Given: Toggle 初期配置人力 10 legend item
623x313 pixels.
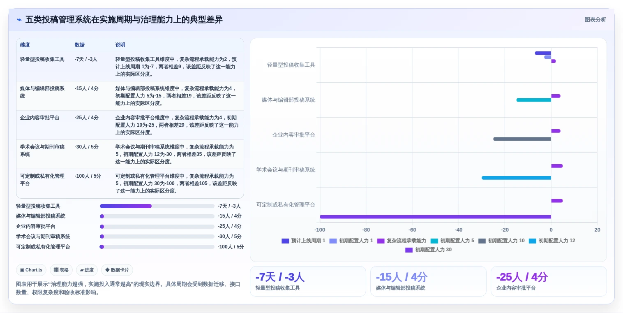Looking at the screenshot, I should coord(501,241).
